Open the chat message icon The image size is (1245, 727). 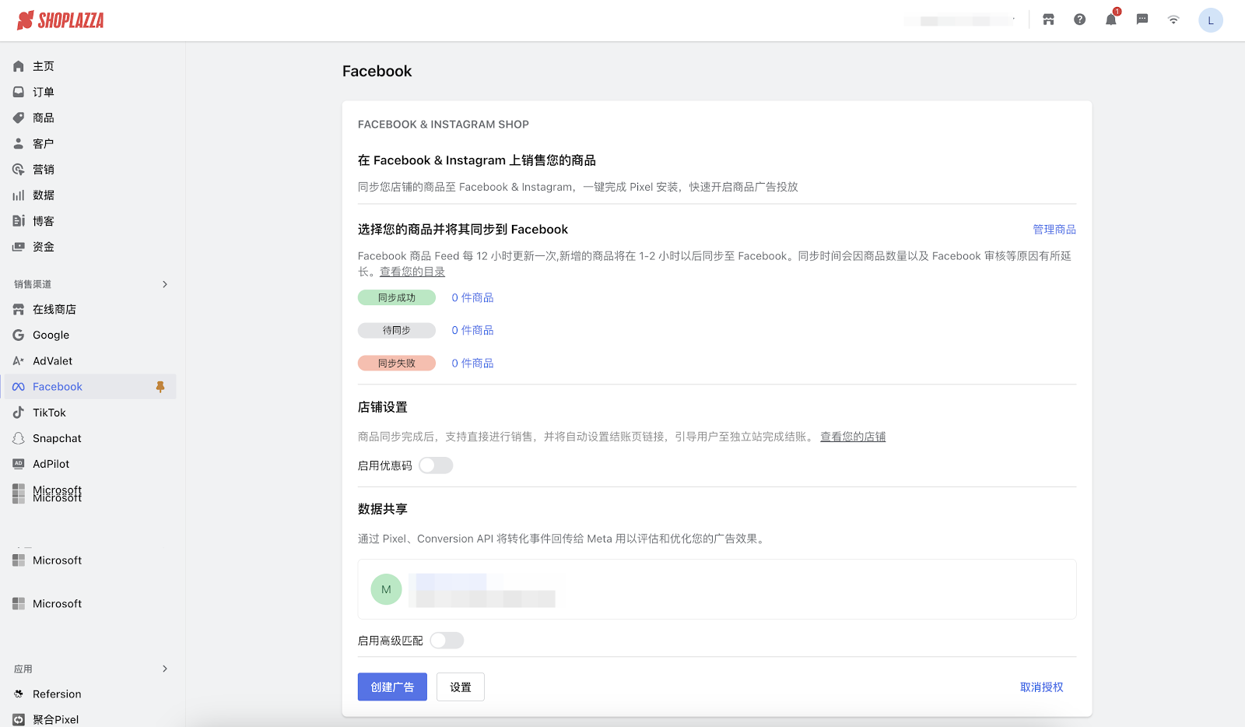pos(1142,20)
